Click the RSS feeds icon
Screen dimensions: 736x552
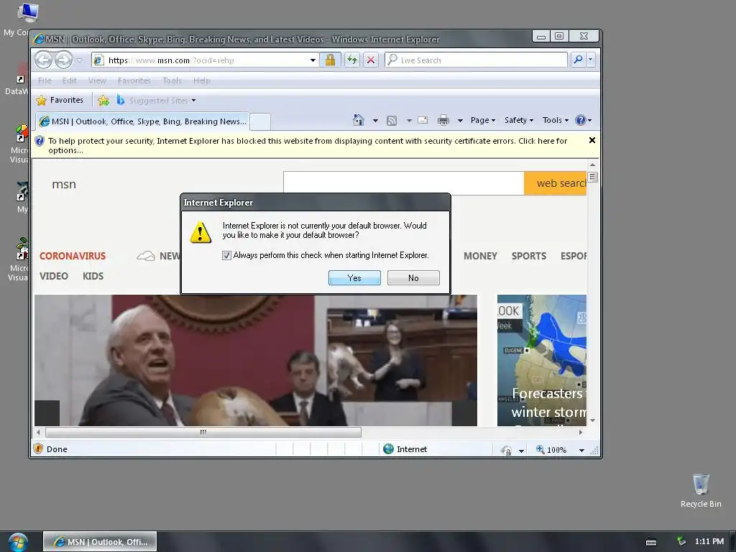click(x=392, y=121)
